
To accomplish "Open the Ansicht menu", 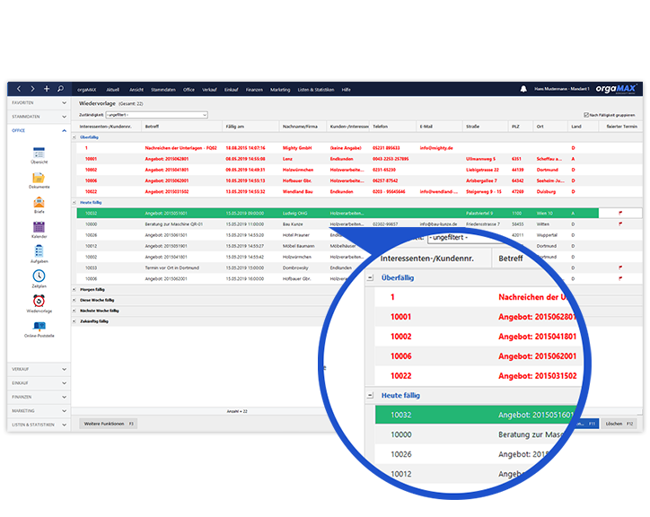I will click(136, 90).
